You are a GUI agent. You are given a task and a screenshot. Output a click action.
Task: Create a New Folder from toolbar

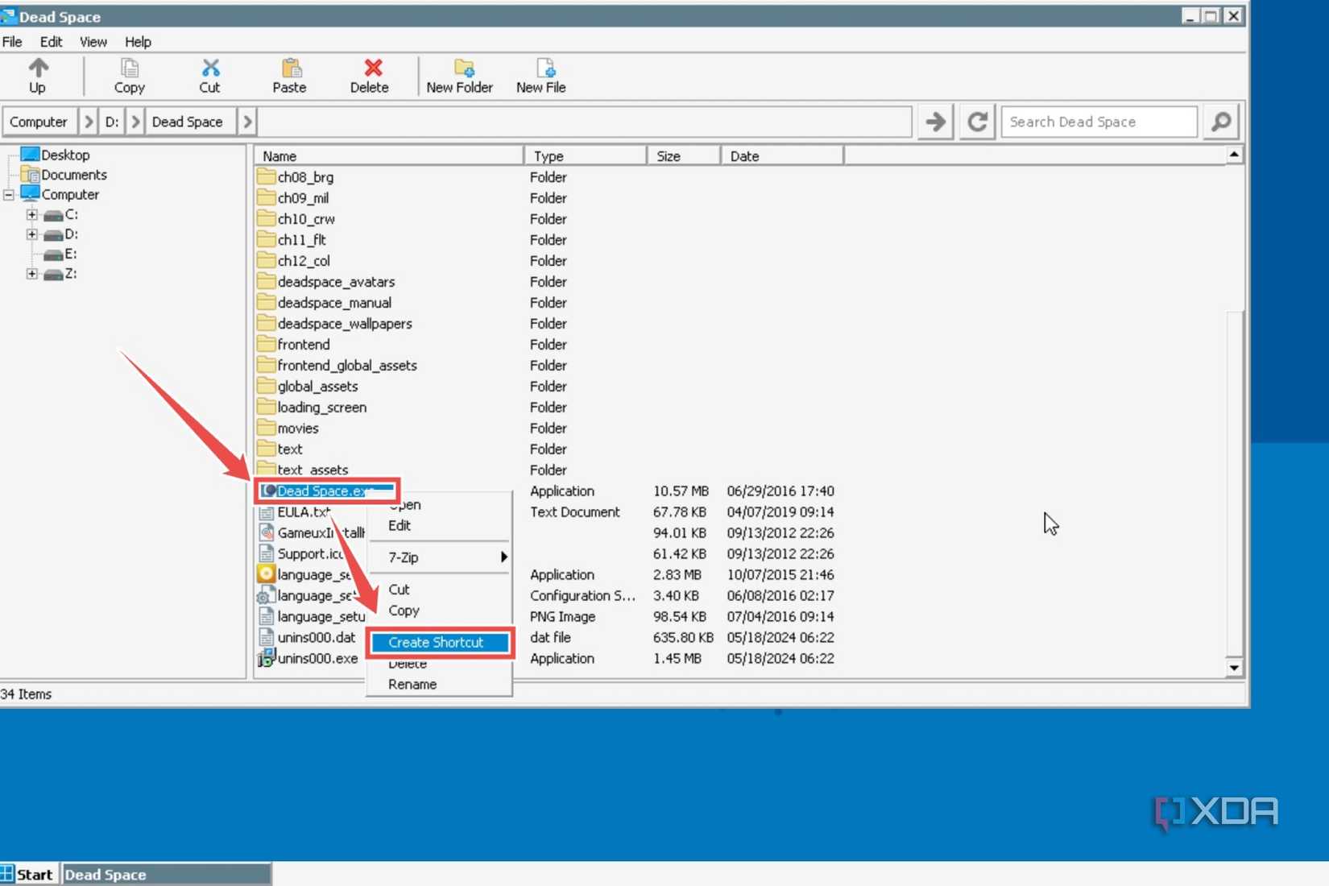click(x=460, y=76)
